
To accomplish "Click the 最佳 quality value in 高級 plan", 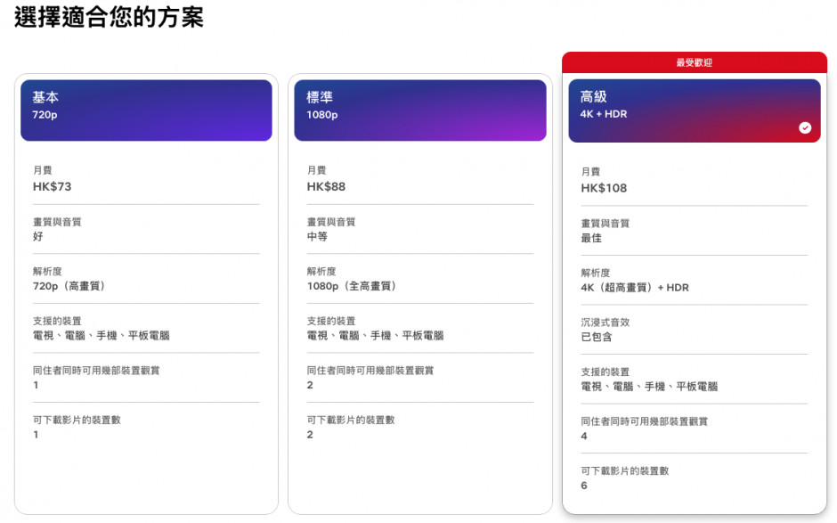I will point(591,238).
